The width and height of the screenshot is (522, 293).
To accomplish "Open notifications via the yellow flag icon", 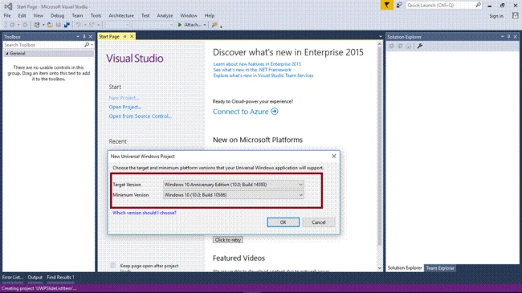I will [x=387, y=5].
